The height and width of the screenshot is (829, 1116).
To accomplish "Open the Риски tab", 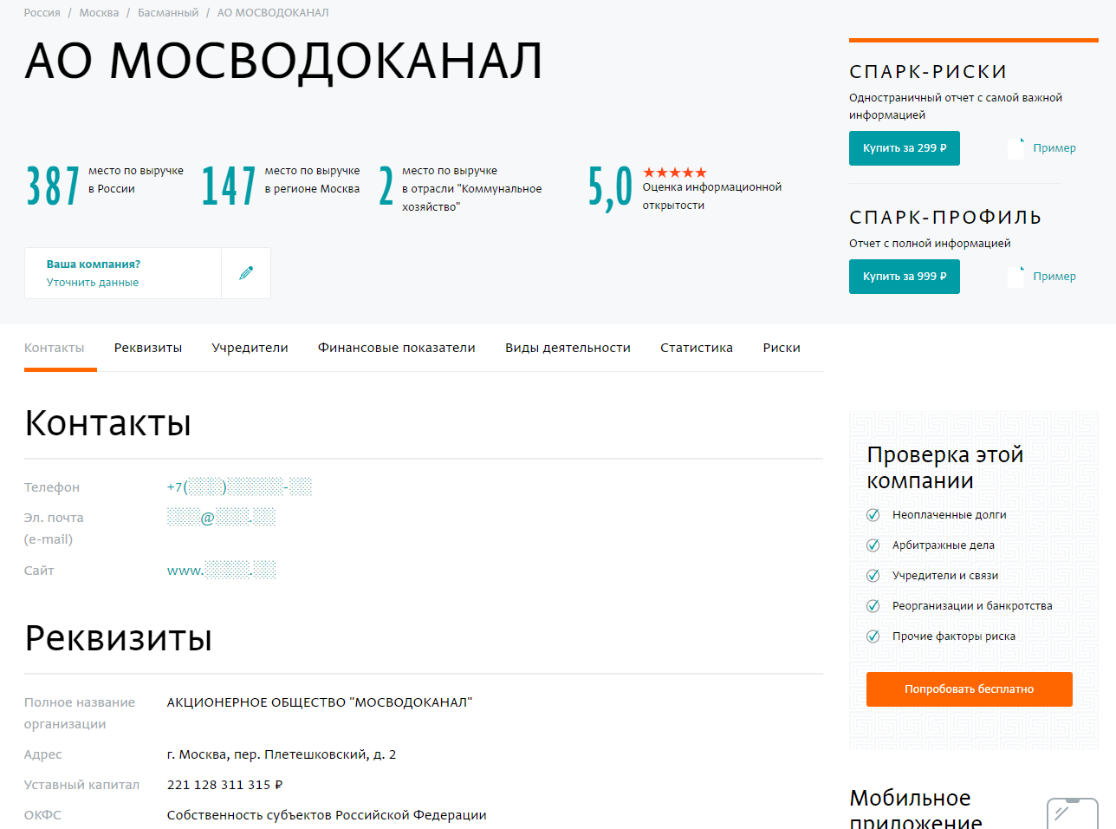I will [781, 348].
